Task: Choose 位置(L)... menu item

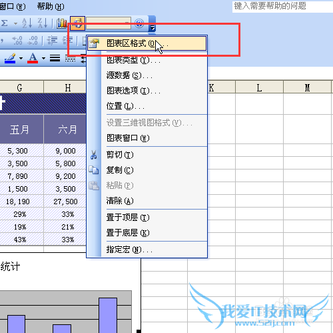Action: [147, 106]
